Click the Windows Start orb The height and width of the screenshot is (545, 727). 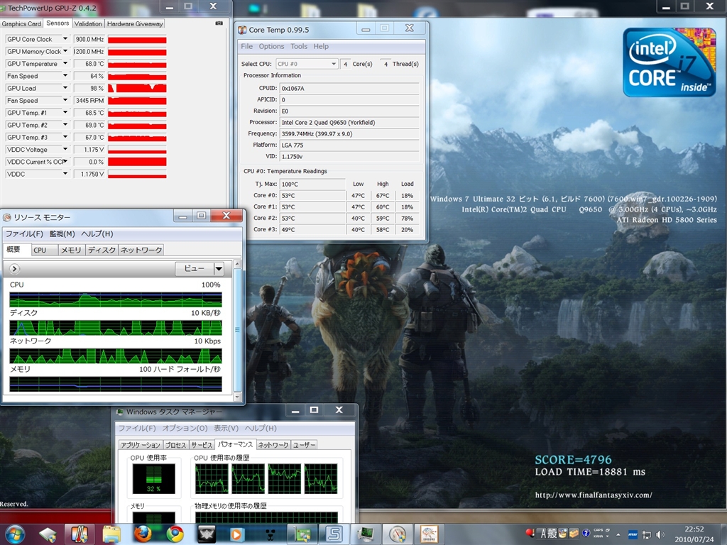tap(15, 533)
